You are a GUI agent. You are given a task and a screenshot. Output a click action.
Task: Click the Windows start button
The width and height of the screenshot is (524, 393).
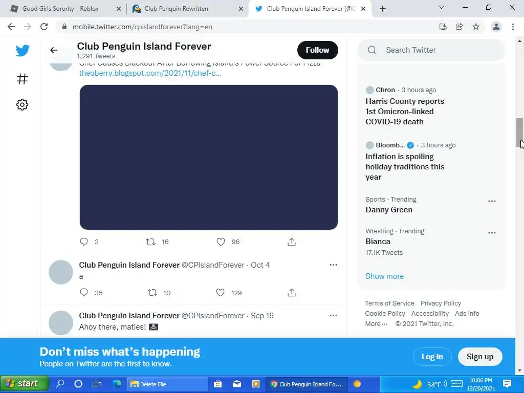click(24, 384)
